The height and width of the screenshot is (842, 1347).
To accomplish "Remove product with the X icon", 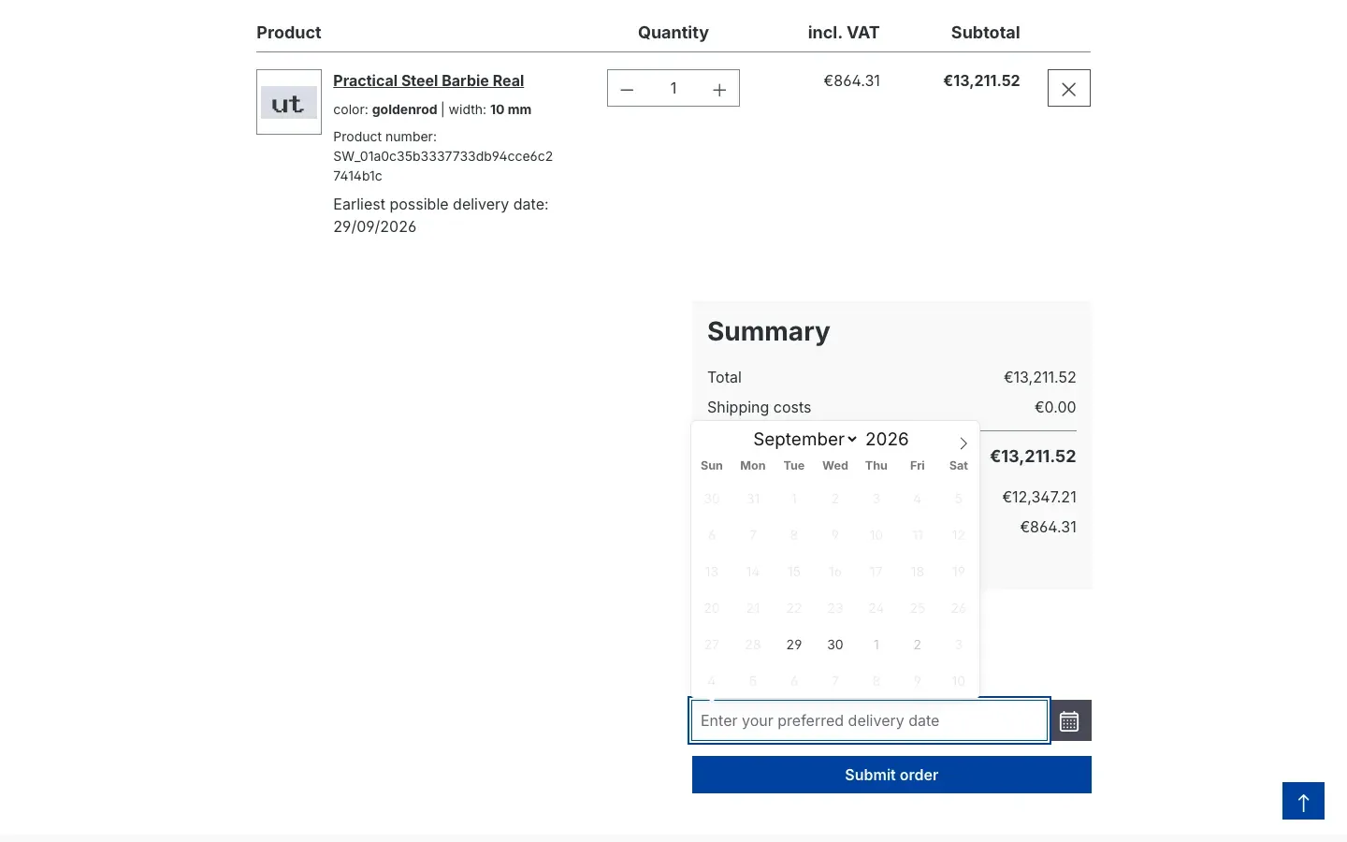I will point(1069,88).
